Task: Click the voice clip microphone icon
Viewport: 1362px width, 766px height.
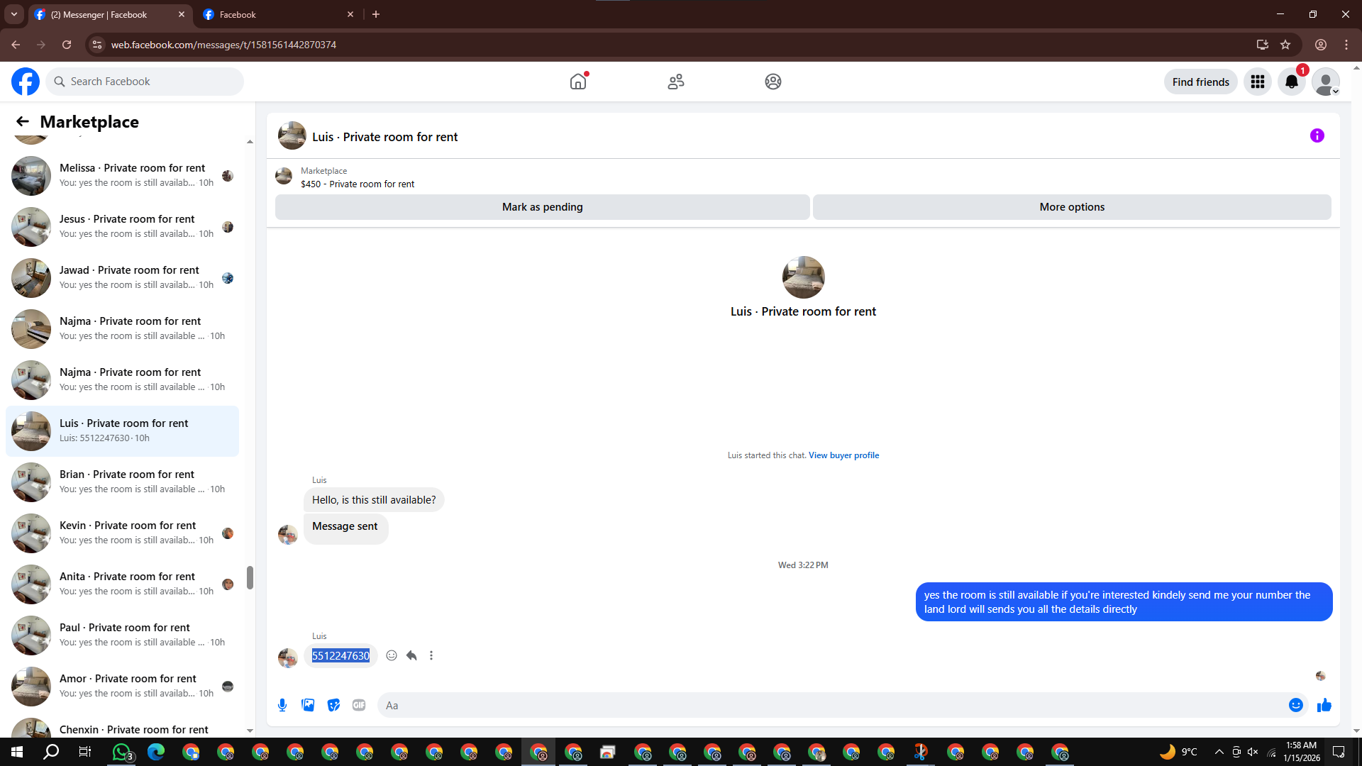Action: (x=282, y=705)
